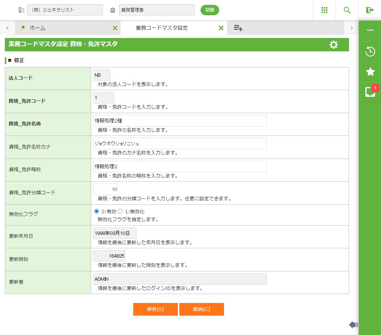Click the 資格_免許名称 input field
Image resolution: width=381 pixels, height=335 pixels.
(x=180, y=121)
